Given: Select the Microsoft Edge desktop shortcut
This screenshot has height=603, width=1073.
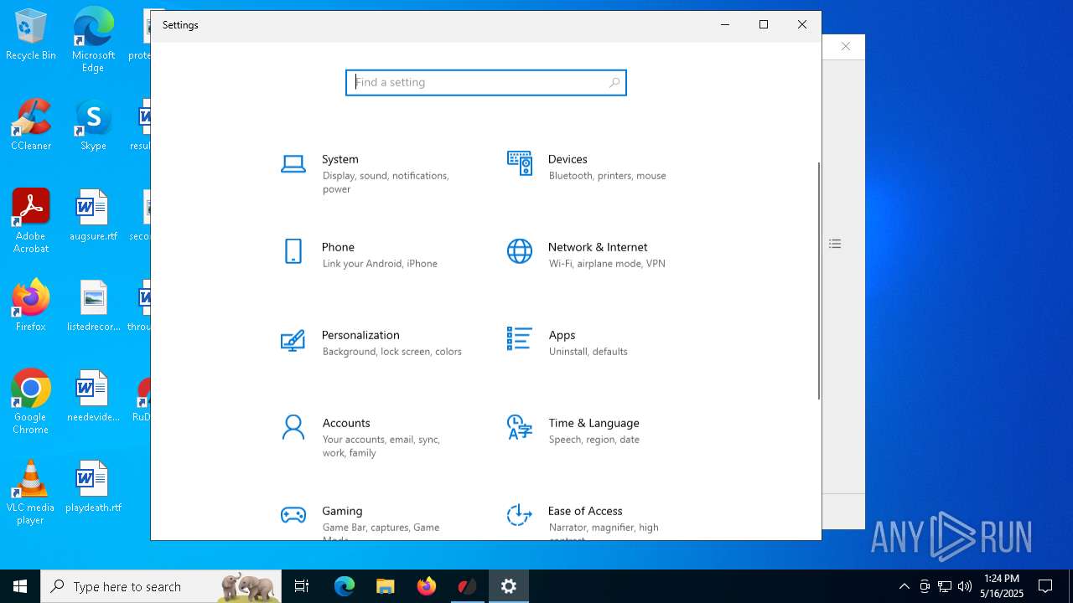Looking at the screenshot, I should click(93, 40).
